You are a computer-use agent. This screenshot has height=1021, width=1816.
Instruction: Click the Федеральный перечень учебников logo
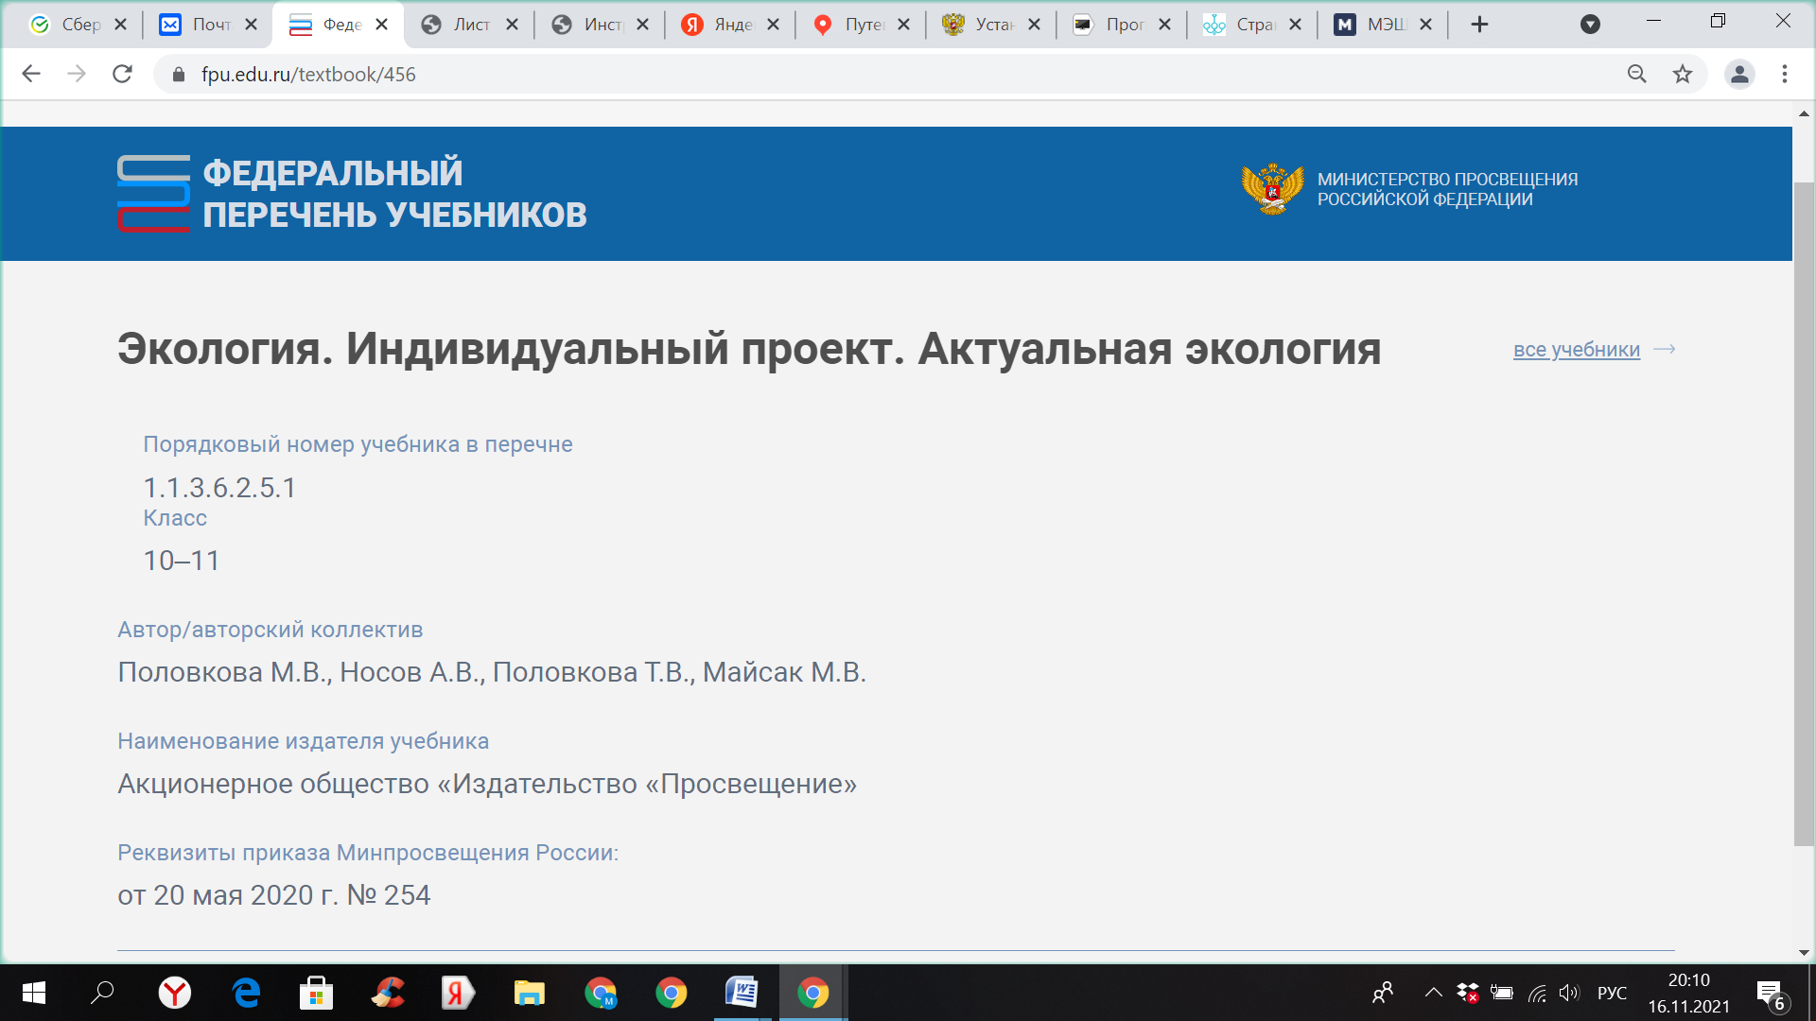352,194
